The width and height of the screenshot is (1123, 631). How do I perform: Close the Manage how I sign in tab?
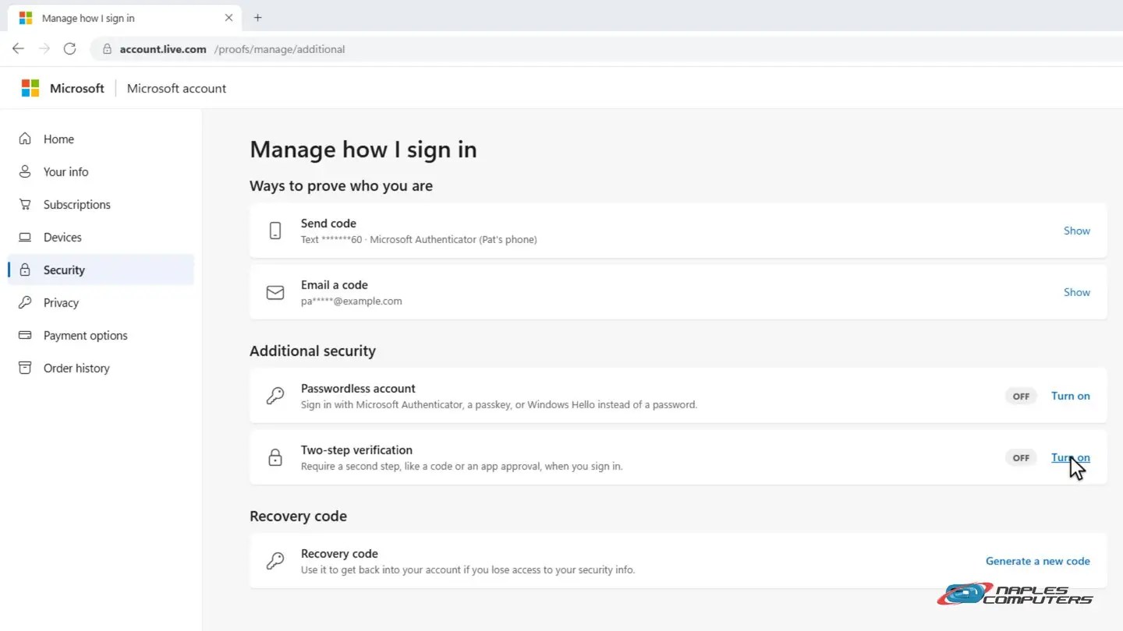pos(228,17)
